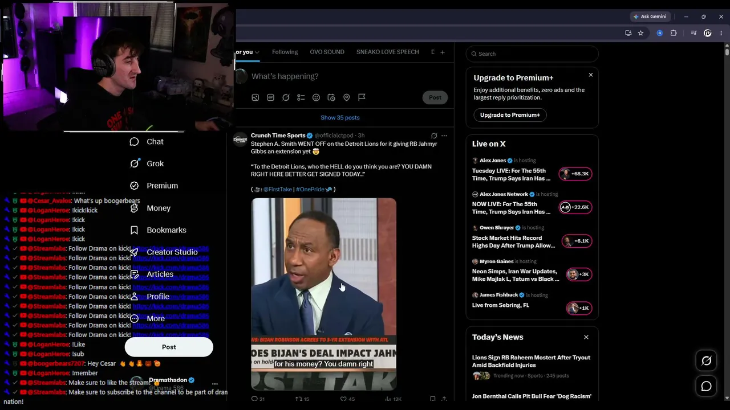Switch to SNEAKO LOVE SPEECH tab
This screenshot has width=730, height=410.
click(388, 52)
